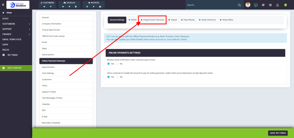Select Yes for email notification on payment
The height and width of the screenshot is (138, 294).
108,64
